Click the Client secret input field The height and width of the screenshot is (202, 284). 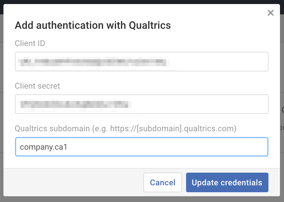click(x=142, y=104)
